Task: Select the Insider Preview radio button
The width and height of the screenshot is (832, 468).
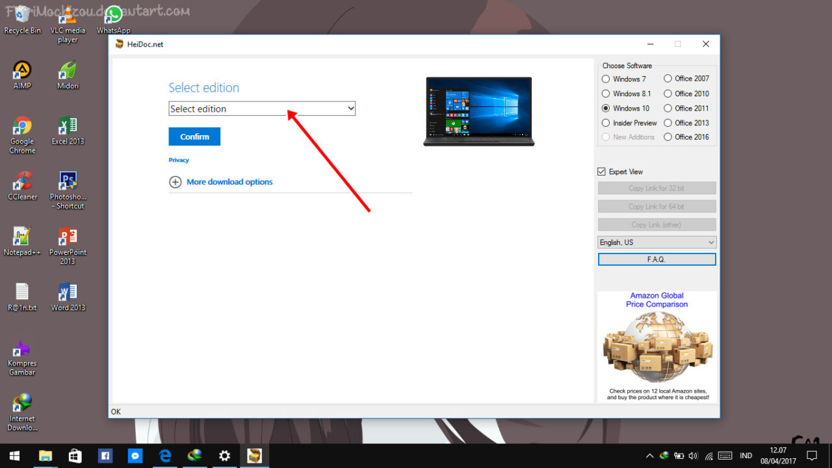Action: 606,123
